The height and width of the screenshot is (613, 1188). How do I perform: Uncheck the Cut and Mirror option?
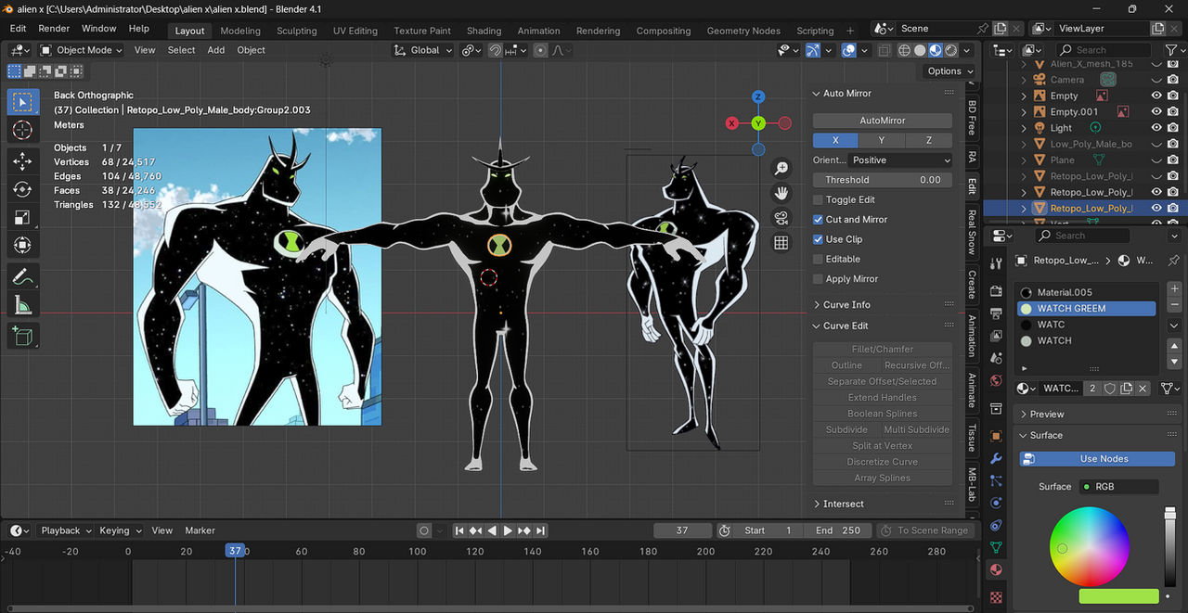click(818, 220)
